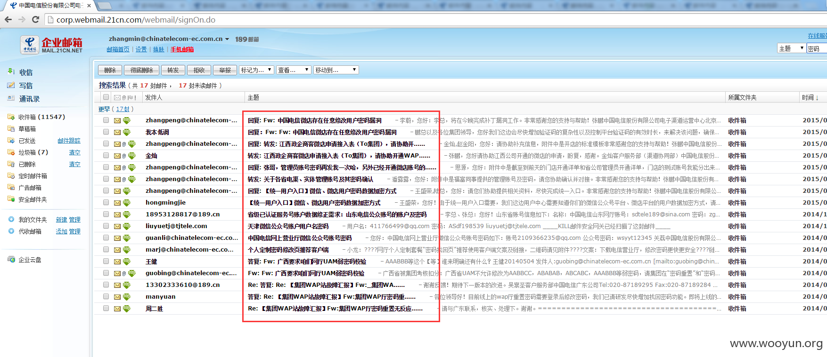Screen dimensions: 827x357
Task: Click the 举报 button
Action: coord(225,70)
